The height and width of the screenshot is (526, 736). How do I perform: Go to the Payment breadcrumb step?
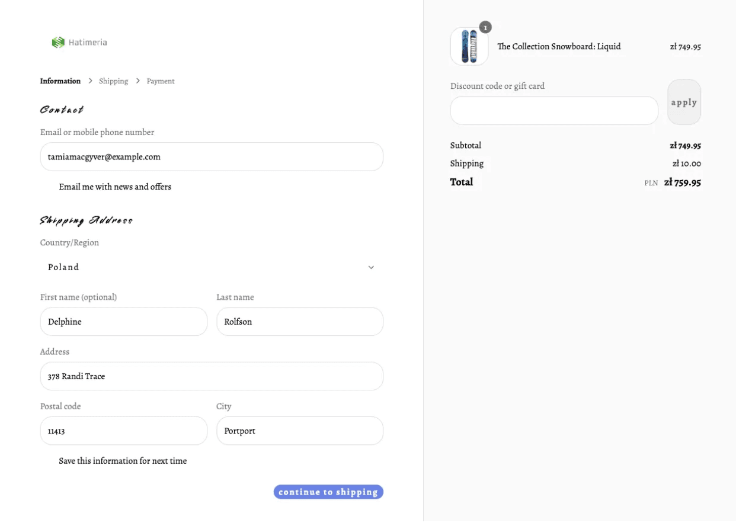click(161, 81)
